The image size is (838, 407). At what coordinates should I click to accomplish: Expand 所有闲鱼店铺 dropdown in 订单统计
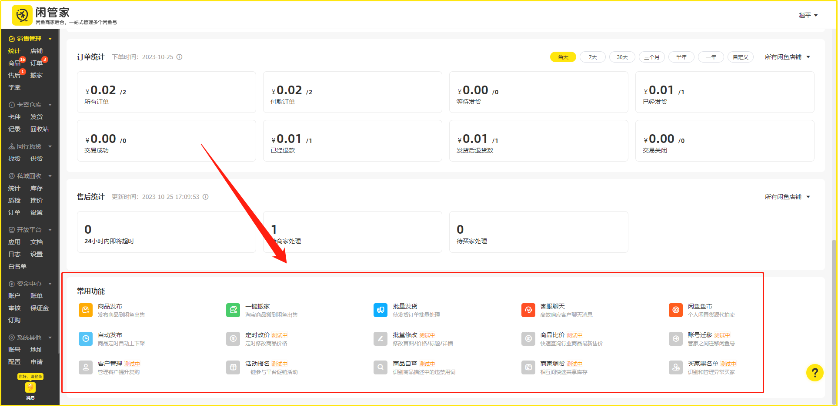coord(787,57)
